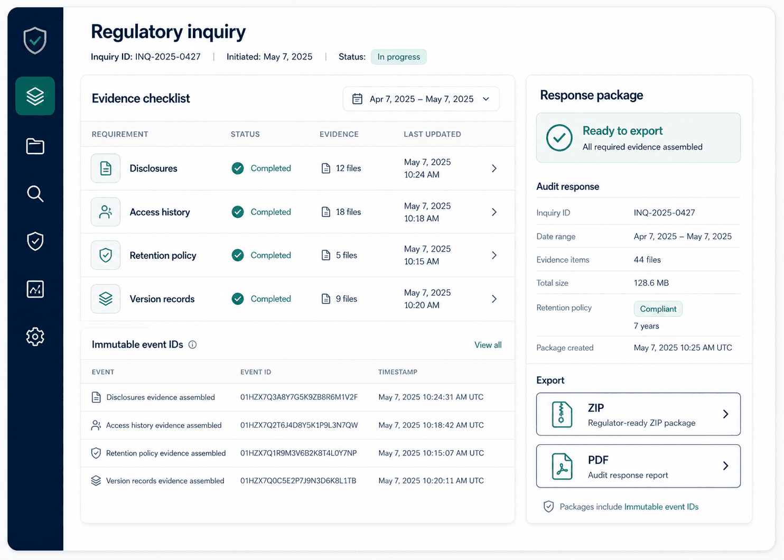This screenshot has height=560, width=784.
Task: Click the Version records layers icon
Action: pyautogui.click(x=106, y=299)
